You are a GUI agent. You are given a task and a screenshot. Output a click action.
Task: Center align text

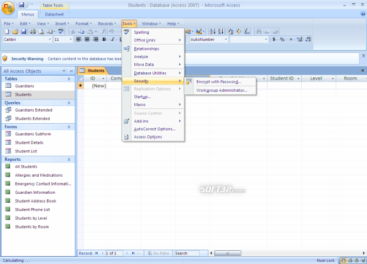coord(87,39)
